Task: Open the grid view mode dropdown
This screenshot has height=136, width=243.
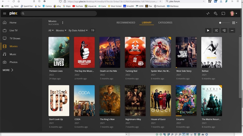Action: click(235, 23)
